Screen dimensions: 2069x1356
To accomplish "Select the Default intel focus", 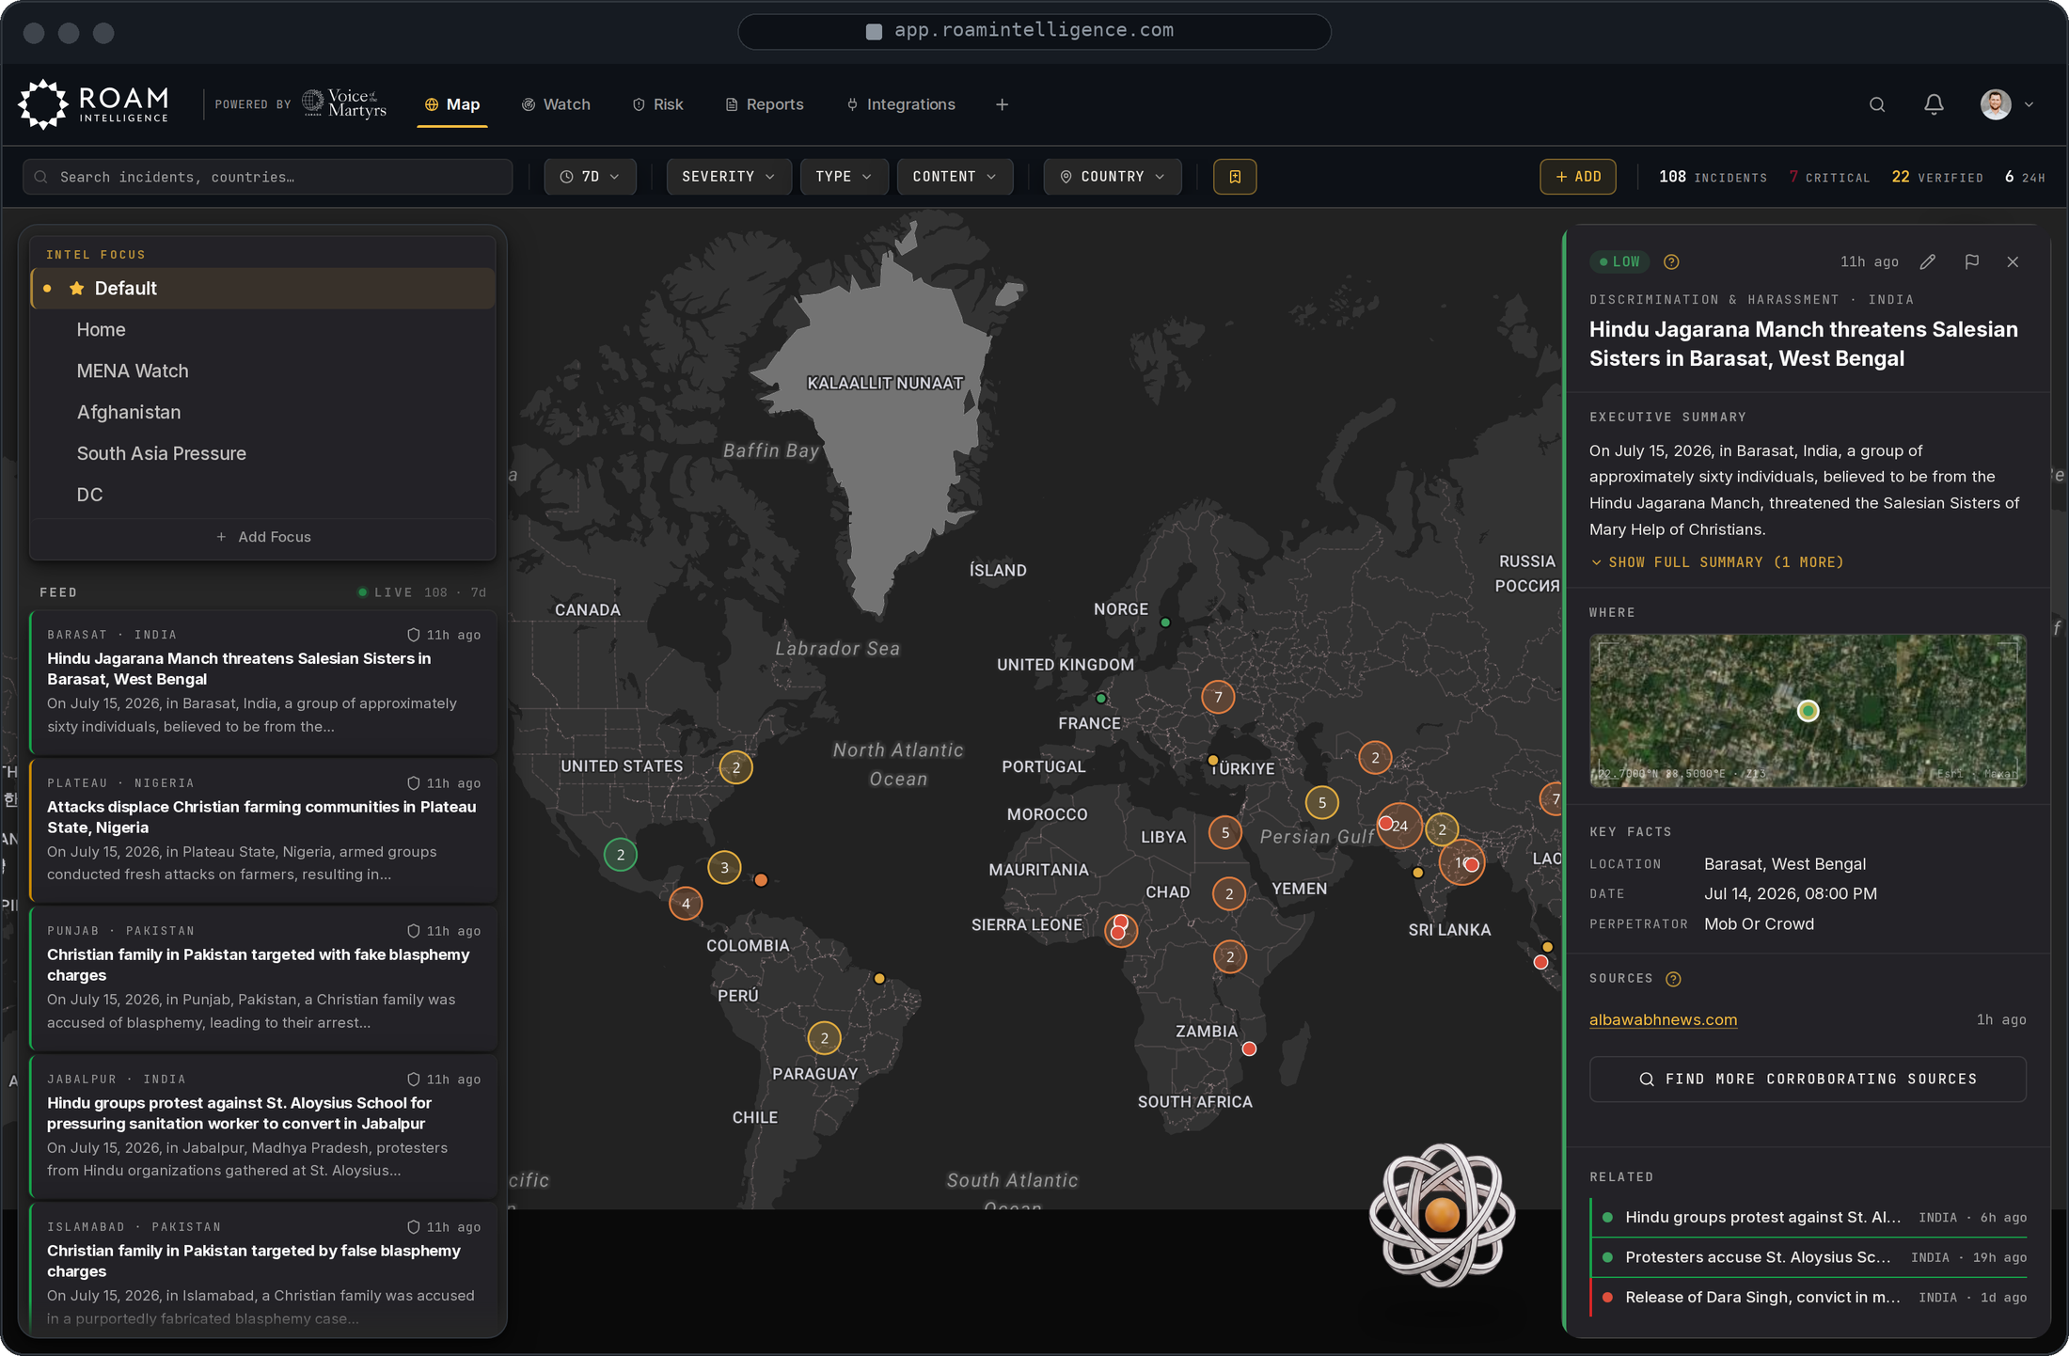I will tap(263, 289).
